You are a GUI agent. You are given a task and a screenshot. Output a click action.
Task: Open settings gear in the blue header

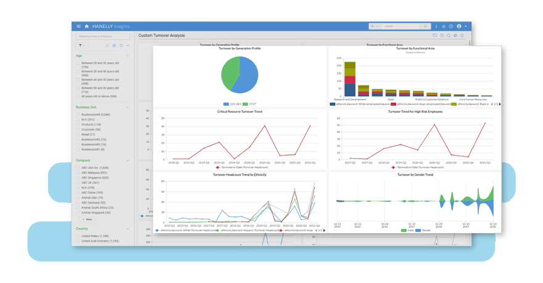point(444,26)
